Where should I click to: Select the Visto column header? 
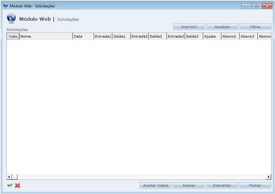(x=13, y=36)
